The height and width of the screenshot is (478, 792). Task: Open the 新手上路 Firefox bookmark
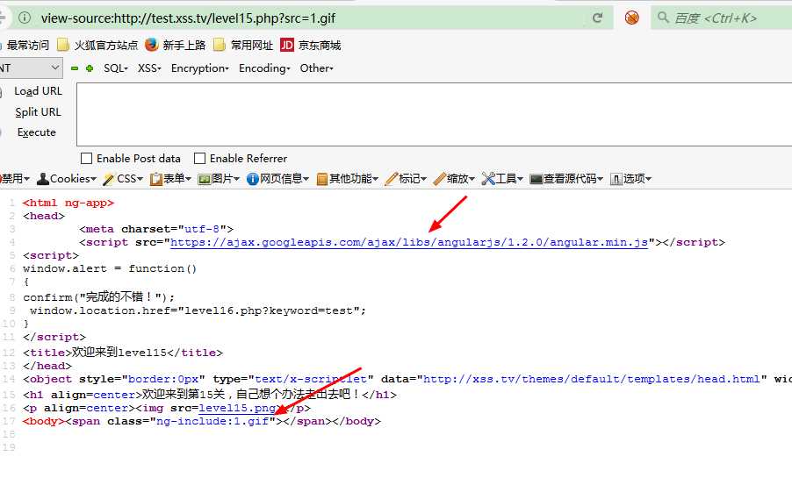pos(176,46)
